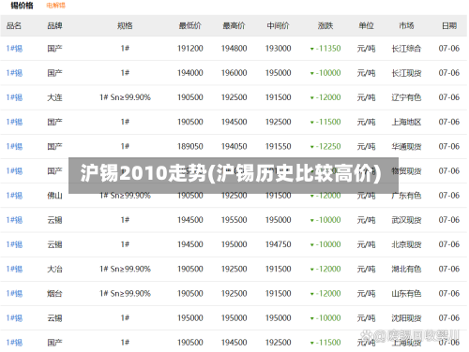The height and width of the screenshot is (352, 469).
Task: Click the 品牌 column header
Action: pos(54,25)
